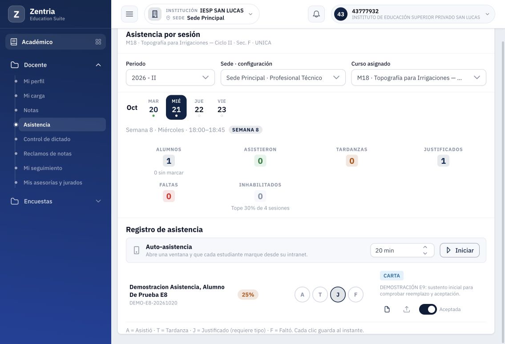
Task: Click the Académico grid icon
Action: (98, 42)
